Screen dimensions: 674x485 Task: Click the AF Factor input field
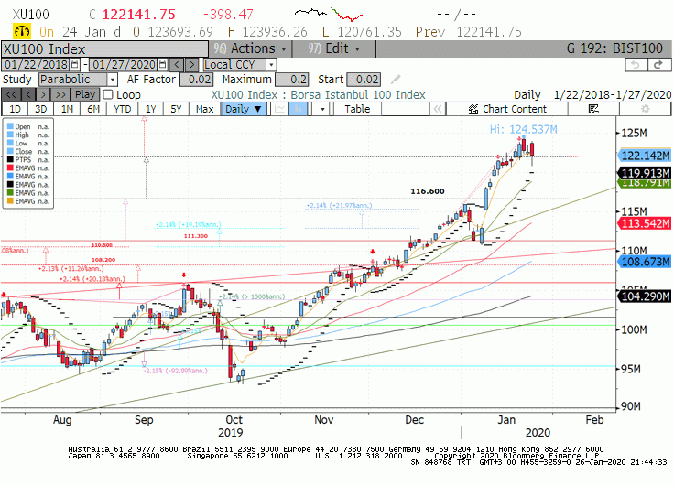[x=196, y=80]
